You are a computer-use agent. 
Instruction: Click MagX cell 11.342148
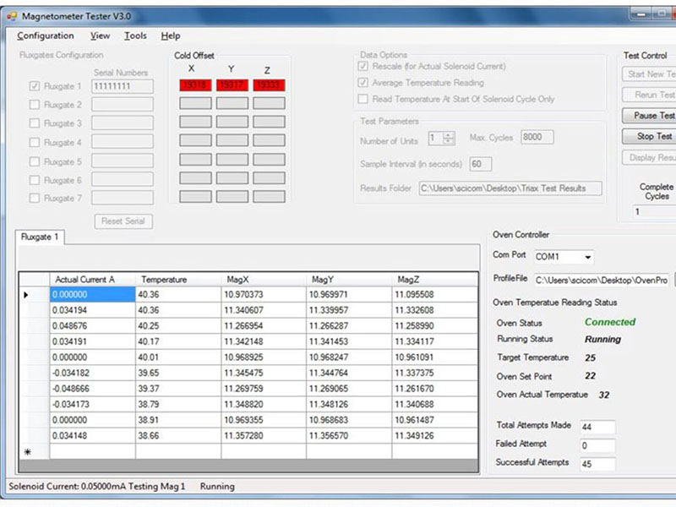coord(264,342)
